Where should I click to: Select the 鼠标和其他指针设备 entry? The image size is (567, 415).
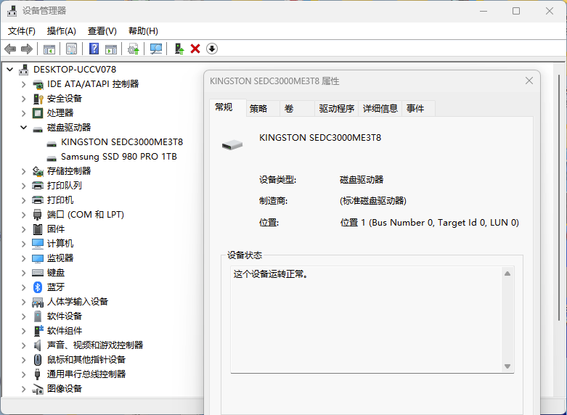tap(86, 360)
